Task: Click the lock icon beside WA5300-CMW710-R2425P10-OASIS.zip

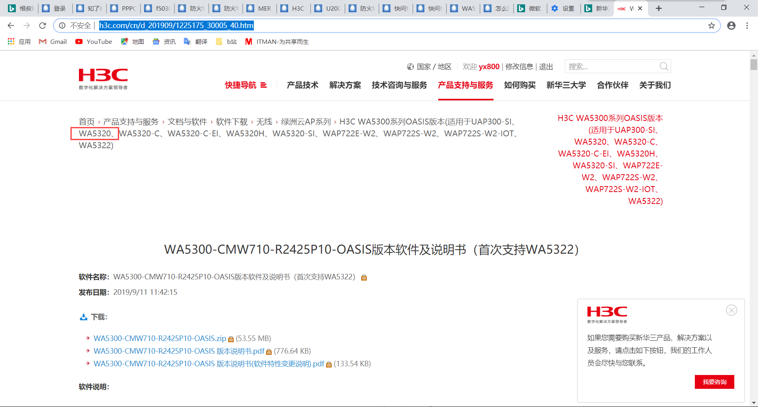Action: pyautogui.click(x=231, y=339)
